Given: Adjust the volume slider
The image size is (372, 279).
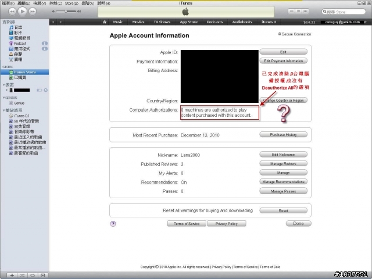Looking at the screenshot, I should [66, 11].
